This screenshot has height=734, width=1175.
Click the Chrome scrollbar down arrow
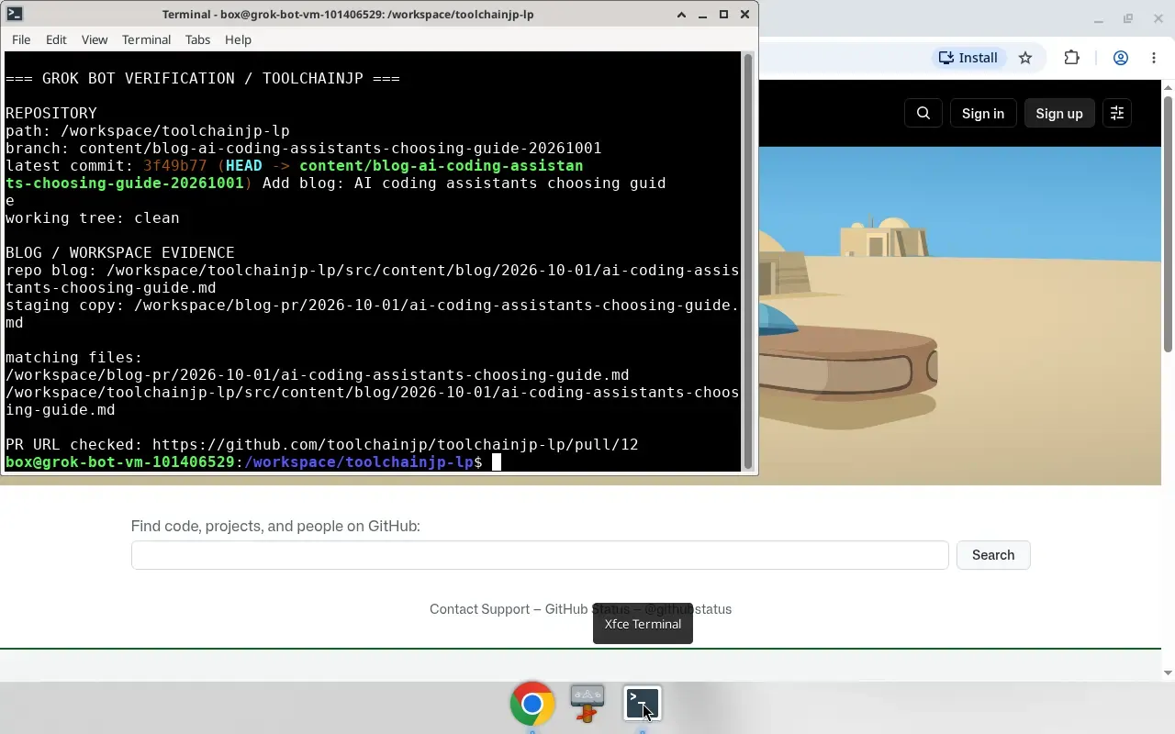[x=1168, y=673]
